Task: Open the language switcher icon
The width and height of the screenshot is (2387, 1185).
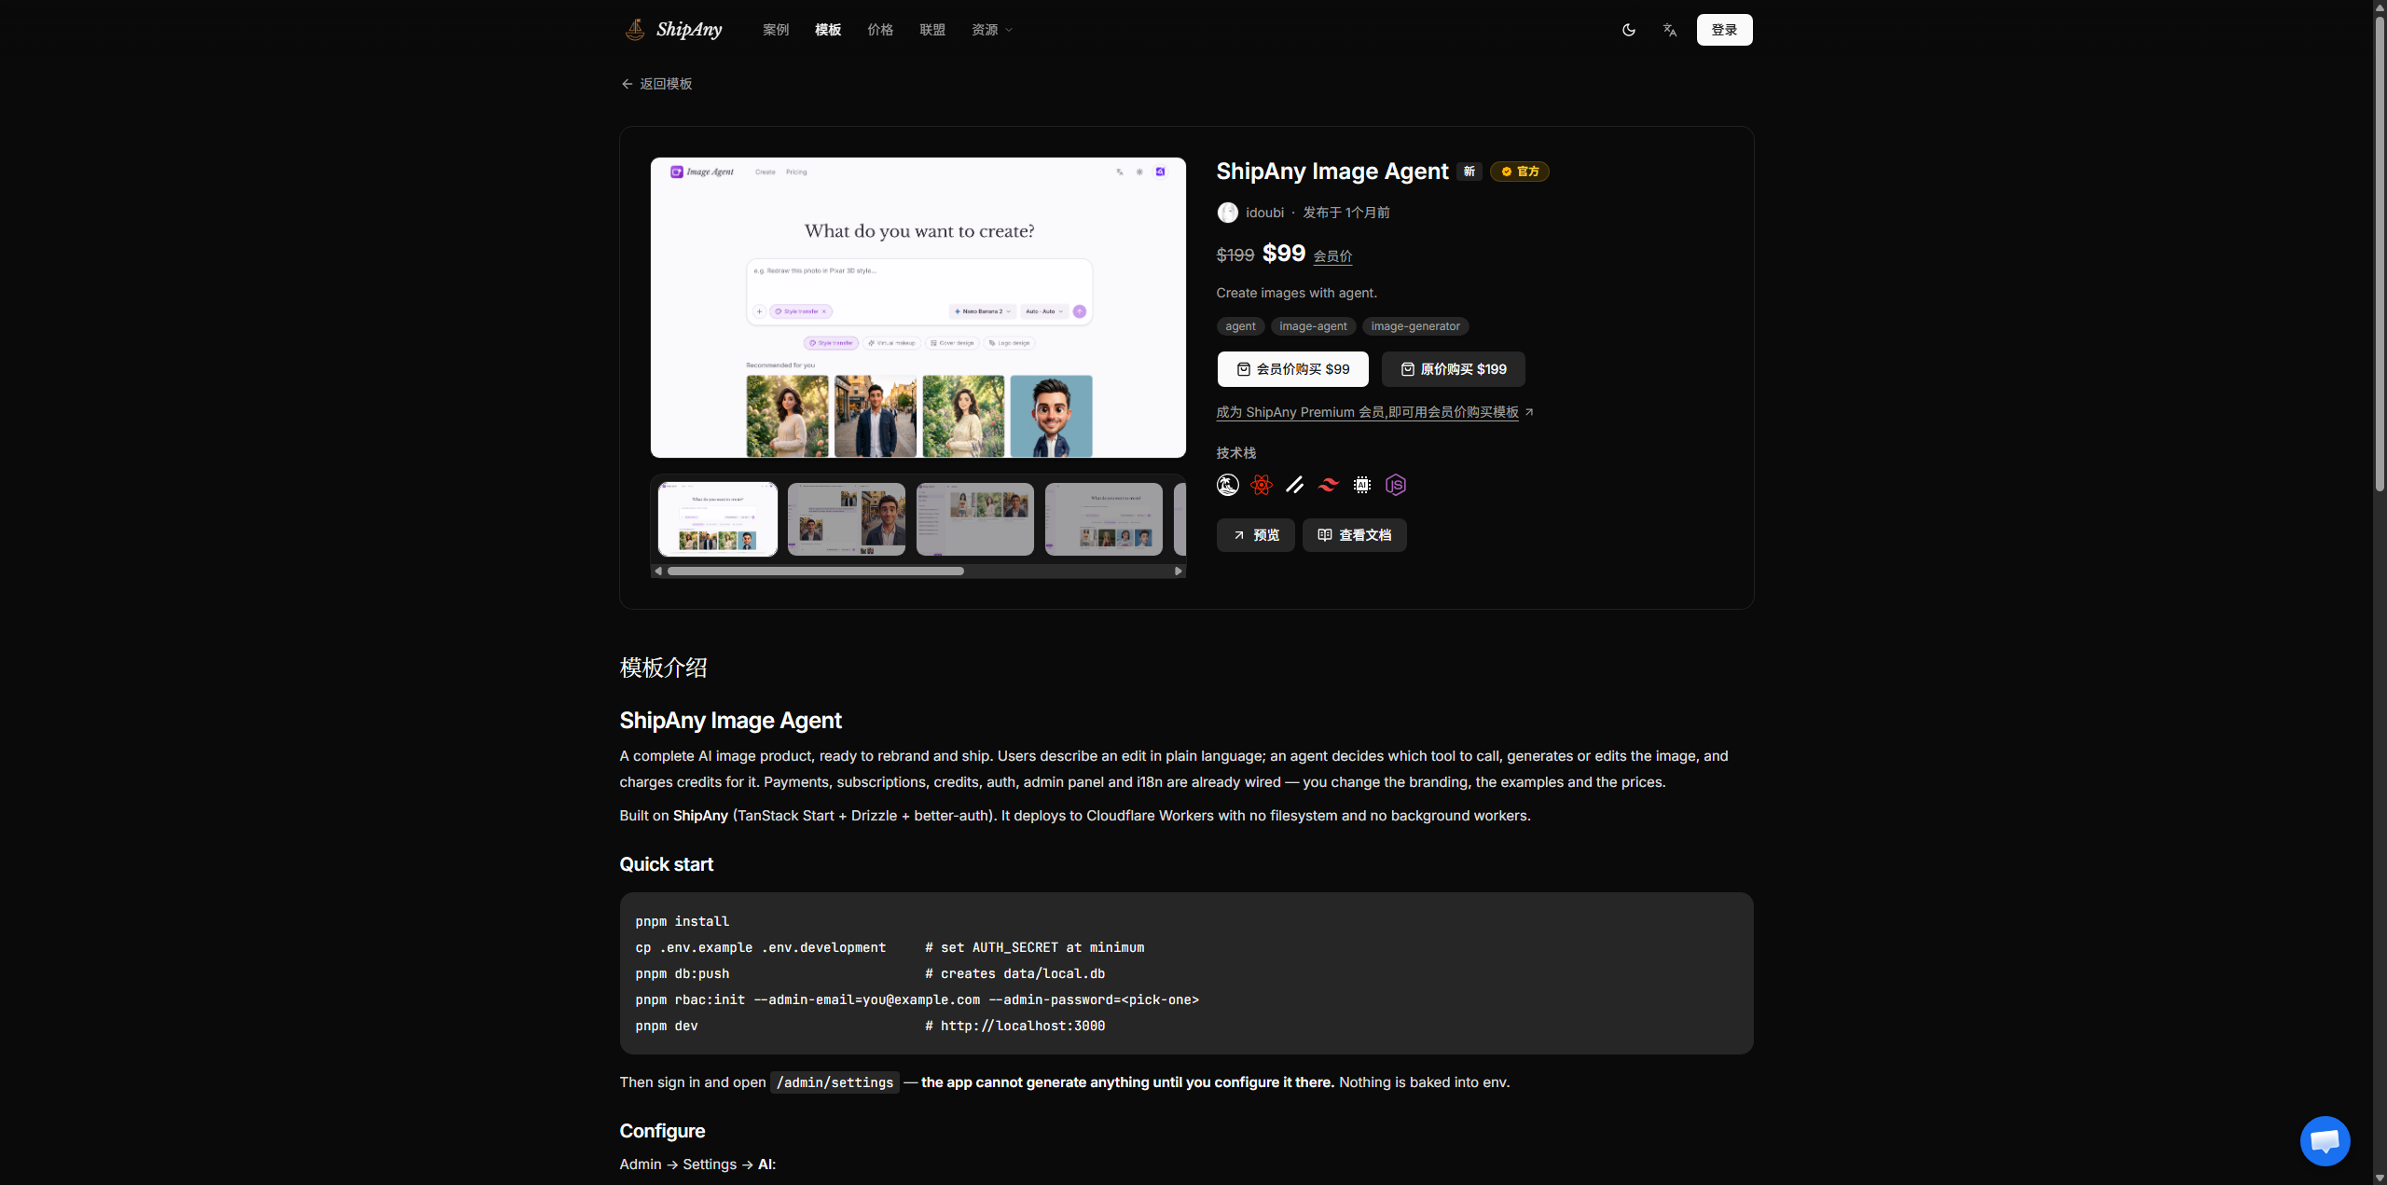Action: point(1670,30)
